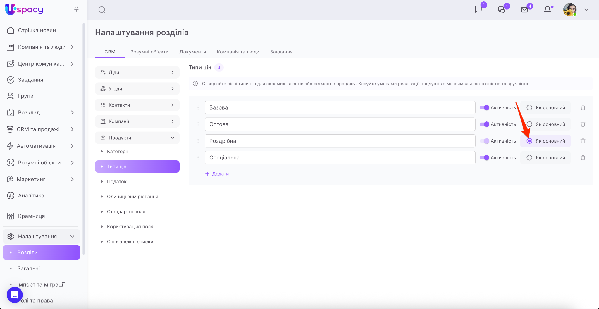599x309 pixels.
Task: Pin the sidebar with pushpin icon
Action: tap(76, 9)
